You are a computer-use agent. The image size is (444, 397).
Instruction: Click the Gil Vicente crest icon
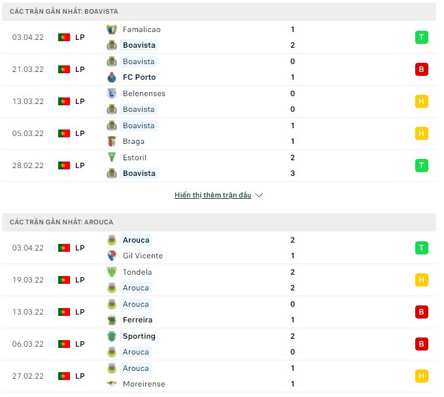111,256
